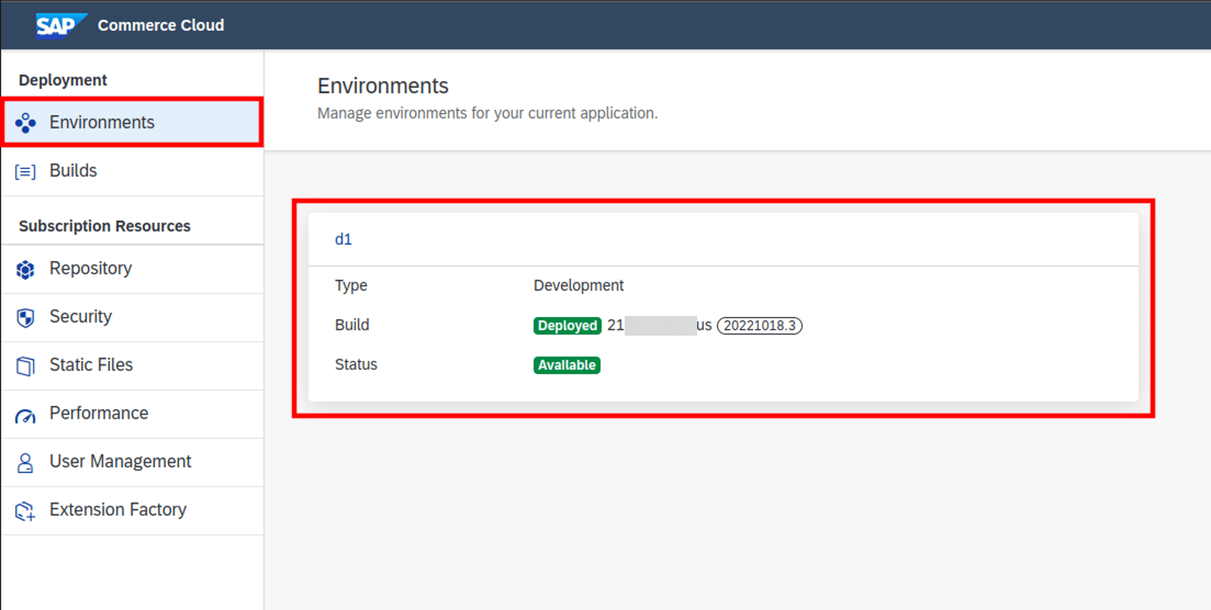Click the Environments sidebar icon

click(25, 123)
